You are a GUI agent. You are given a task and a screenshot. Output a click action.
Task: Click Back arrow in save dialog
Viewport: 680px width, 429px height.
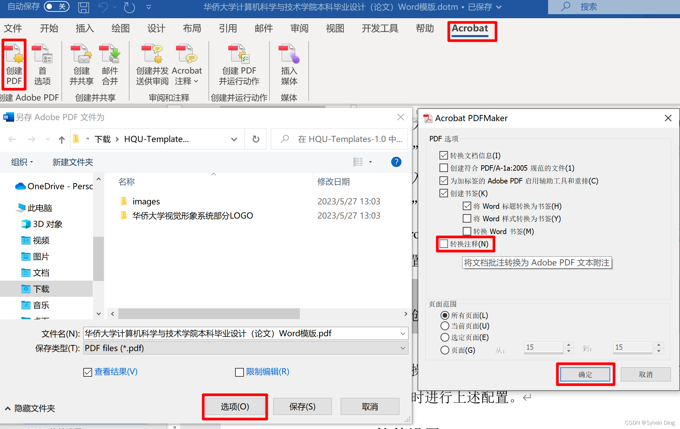click(12, 139)
